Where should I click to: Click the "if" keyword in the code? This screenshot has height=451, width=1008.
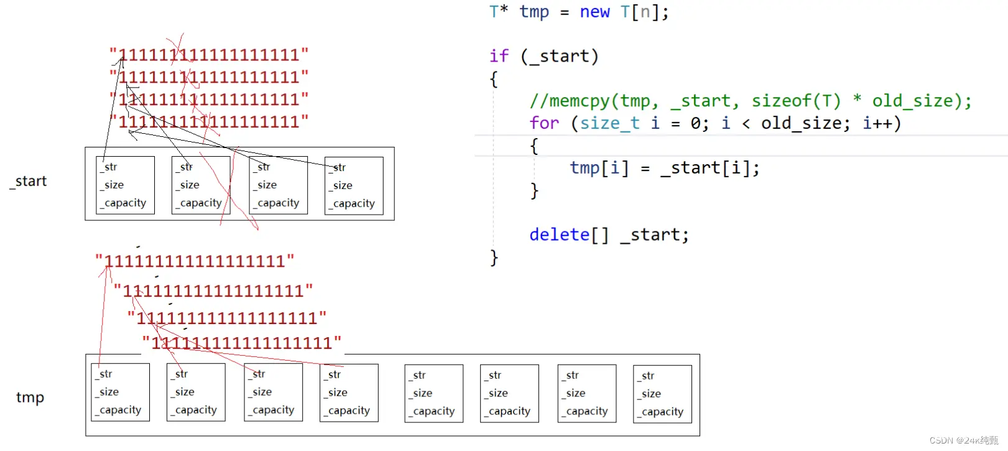[x=499, y=56]
